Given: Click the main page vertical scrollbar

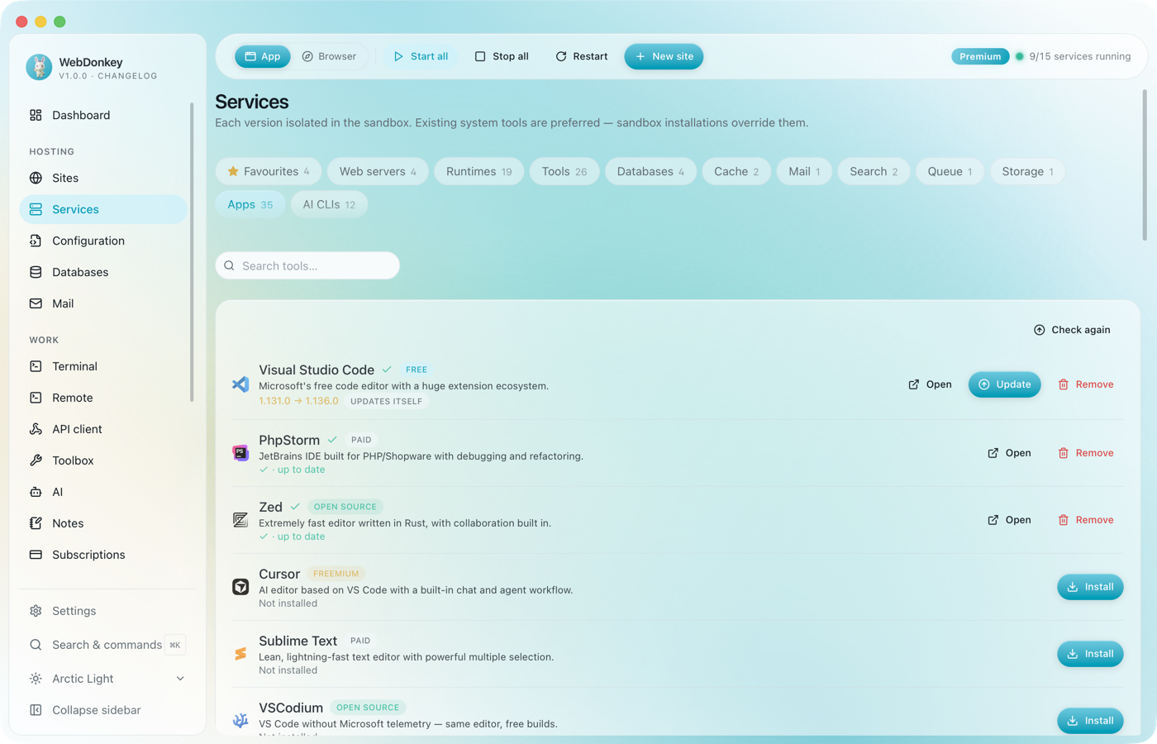Looking at the screenshot, I should coord(1145,165).
